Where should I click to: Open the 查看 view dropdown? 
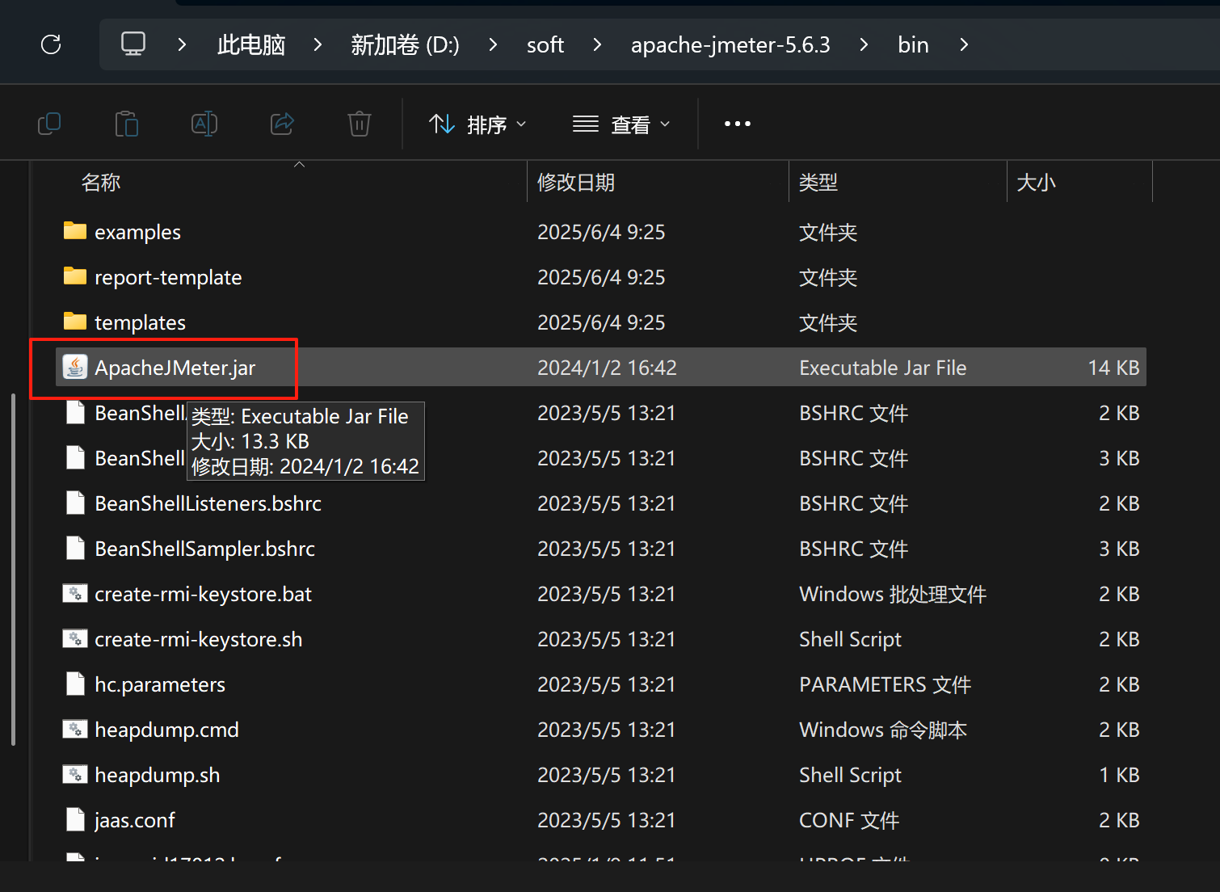point(621,124)
